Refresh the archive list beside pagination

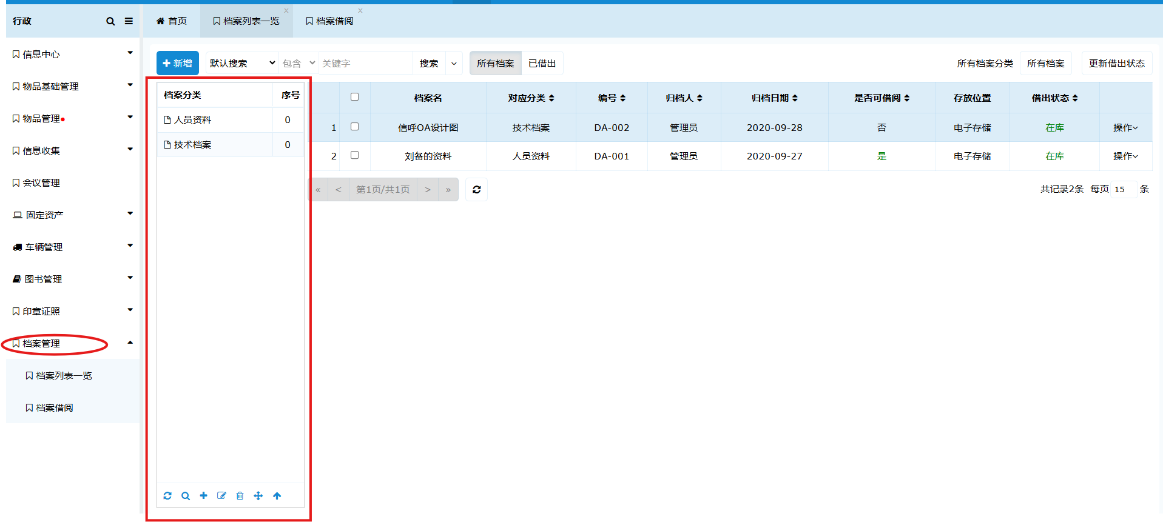[x=477, y=190]
